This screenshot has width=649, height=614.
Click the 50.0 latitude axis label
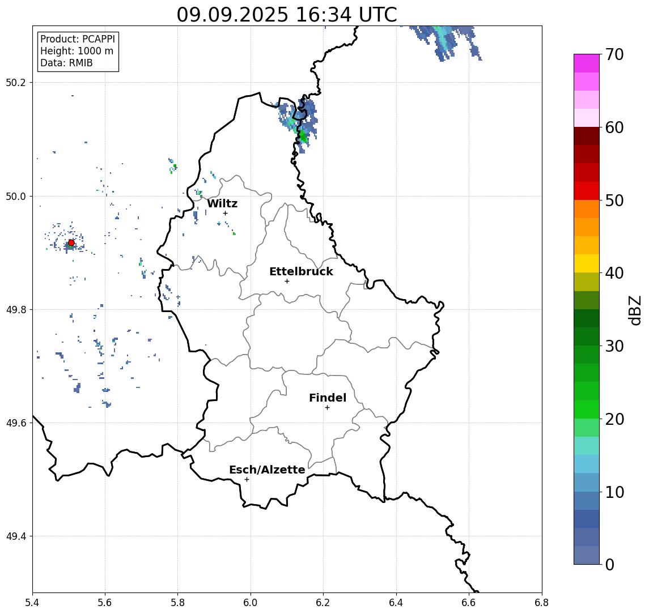[16, 196]
